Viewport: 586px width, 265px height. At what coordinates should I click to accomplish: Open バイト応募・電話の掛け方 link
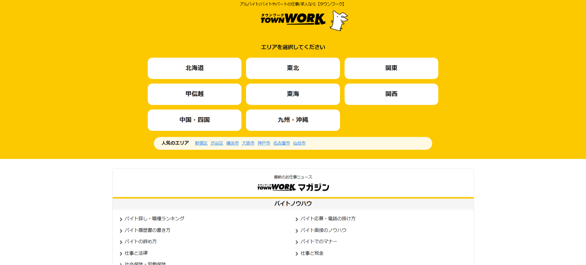[328, 219]
